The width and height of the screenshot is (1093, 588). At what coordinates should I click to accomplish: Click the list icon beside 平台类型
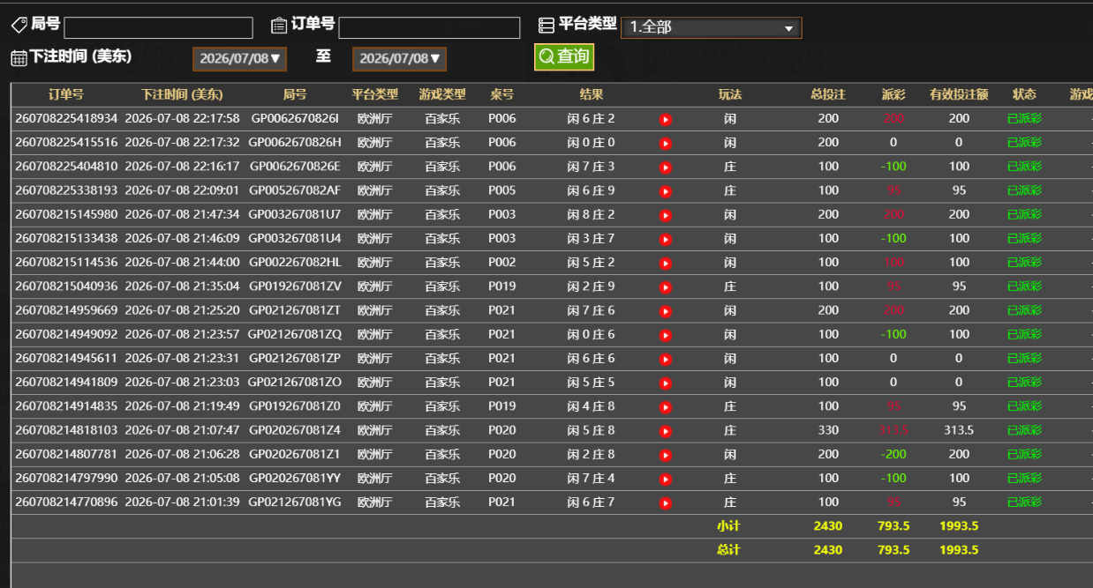[546, 26]
